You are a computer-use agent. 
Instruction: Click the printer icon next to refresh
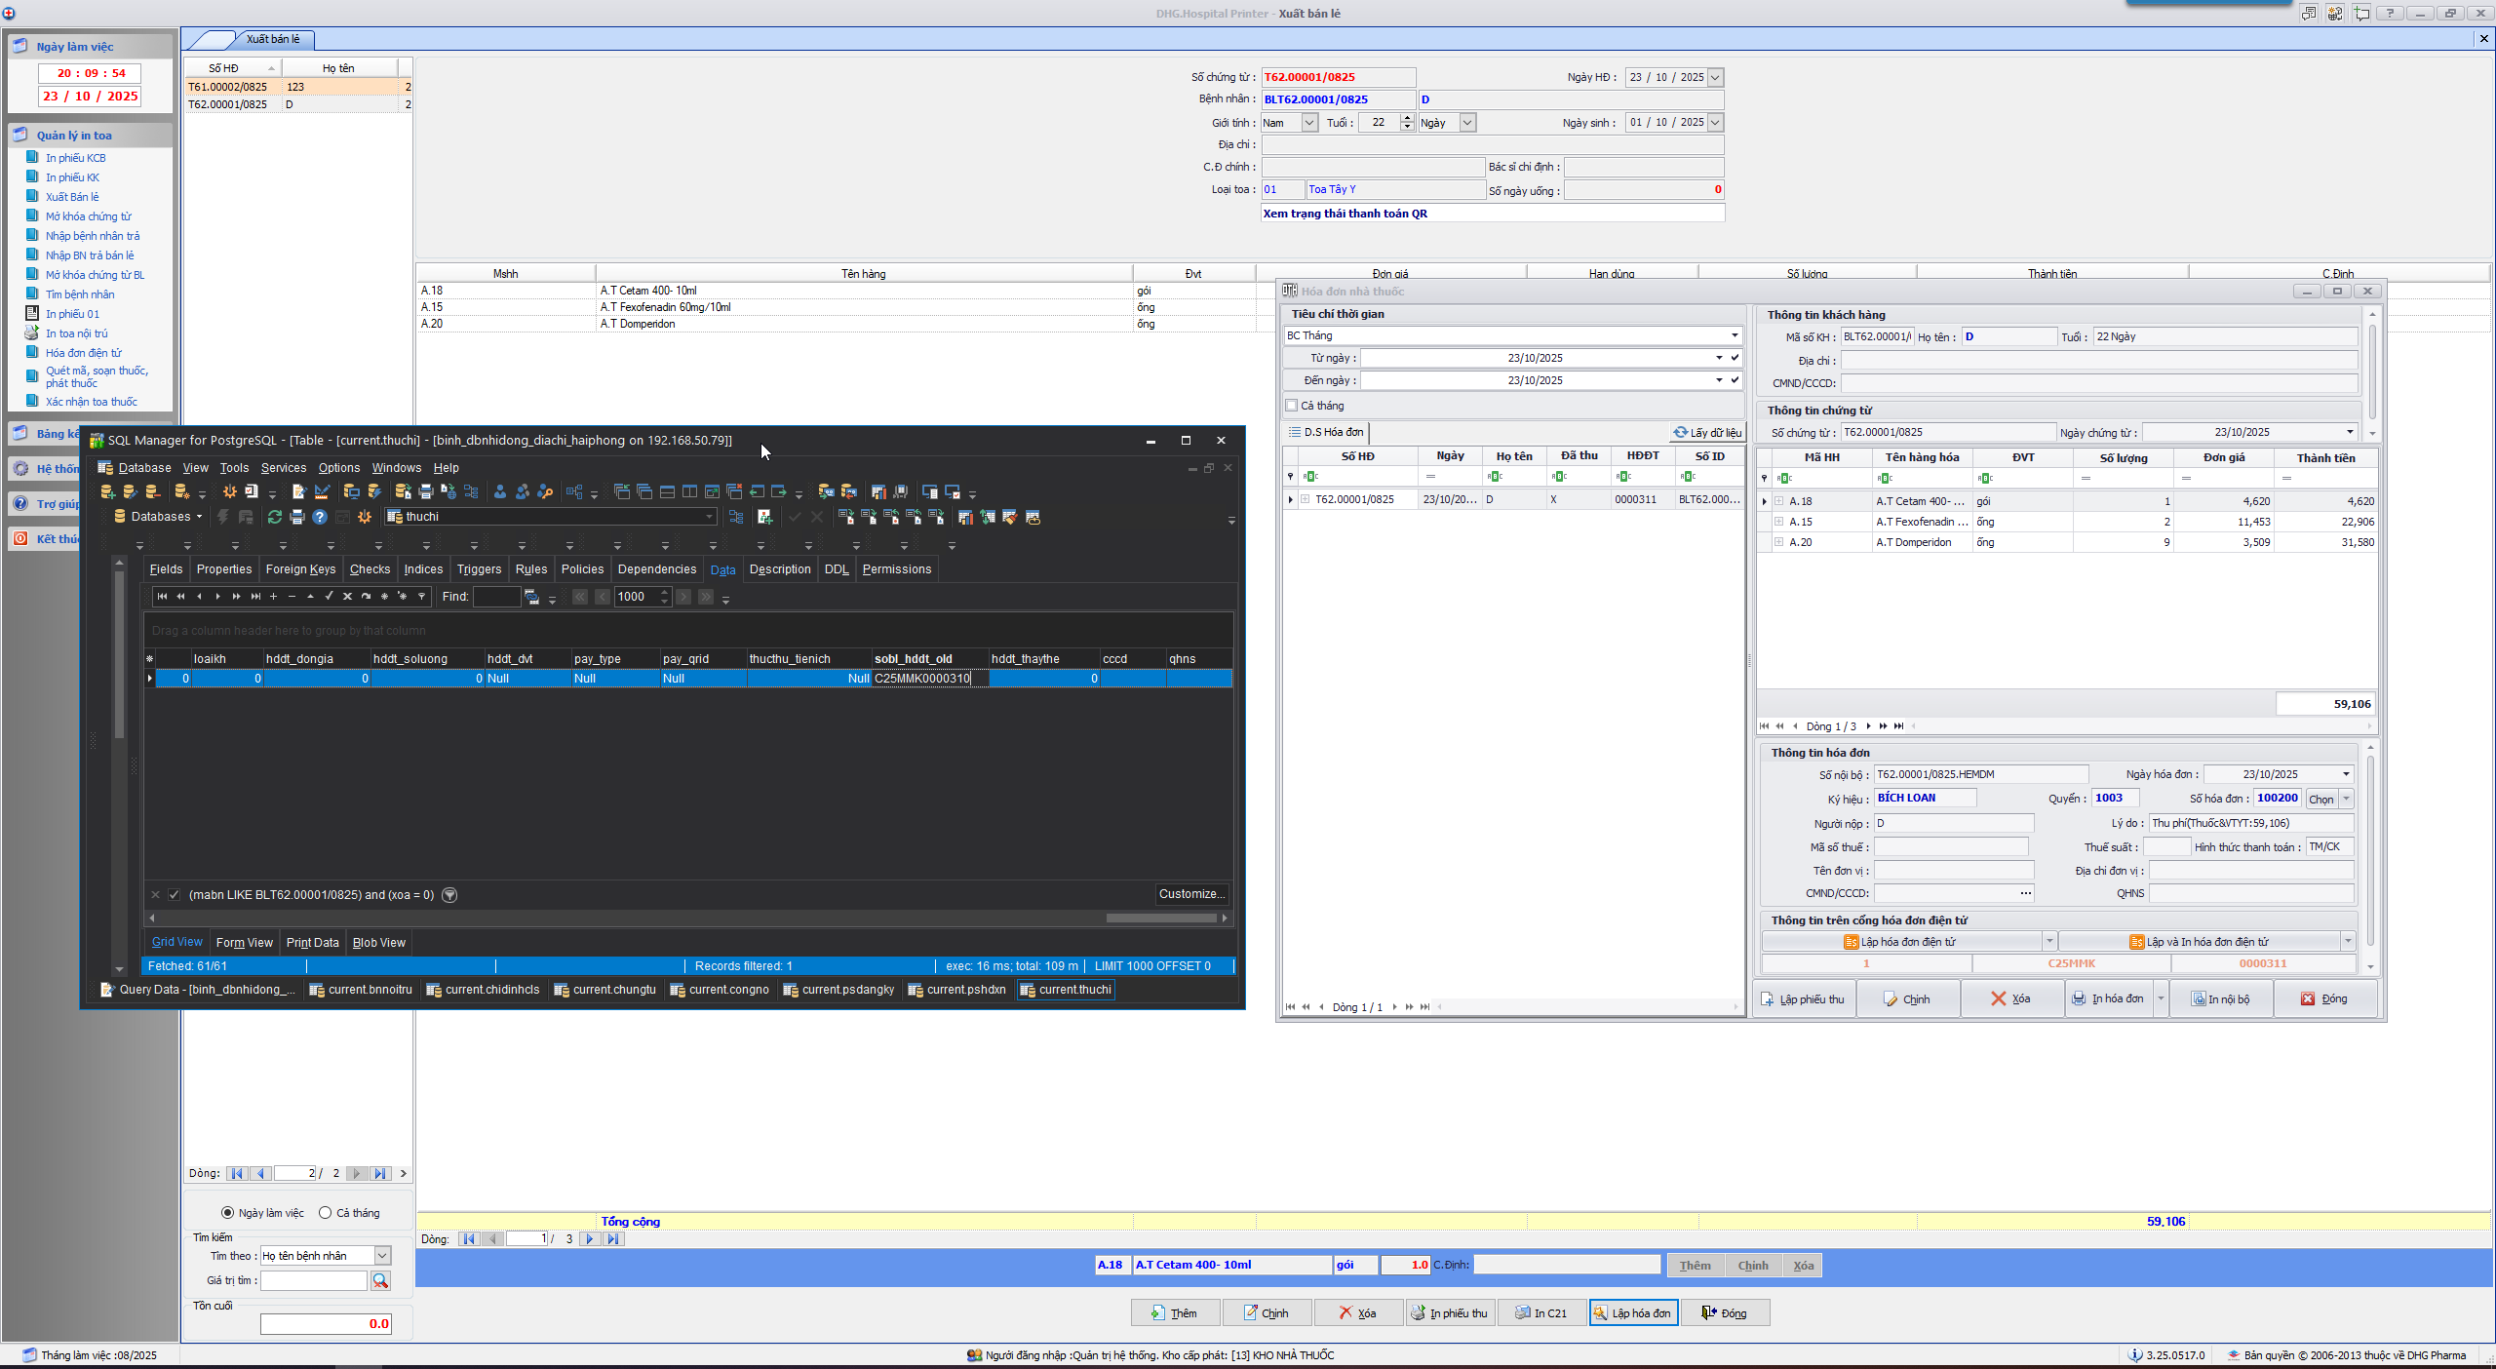(297, 517)
